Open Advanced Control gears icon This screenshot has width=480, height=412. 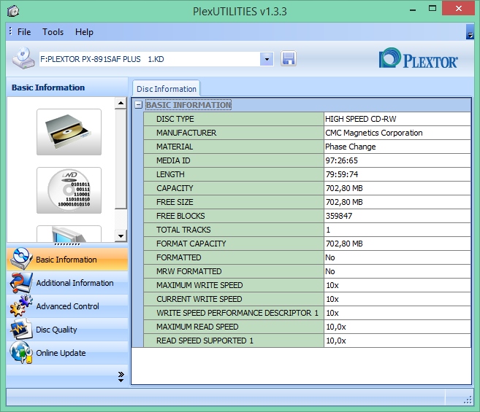coord(20,306)
